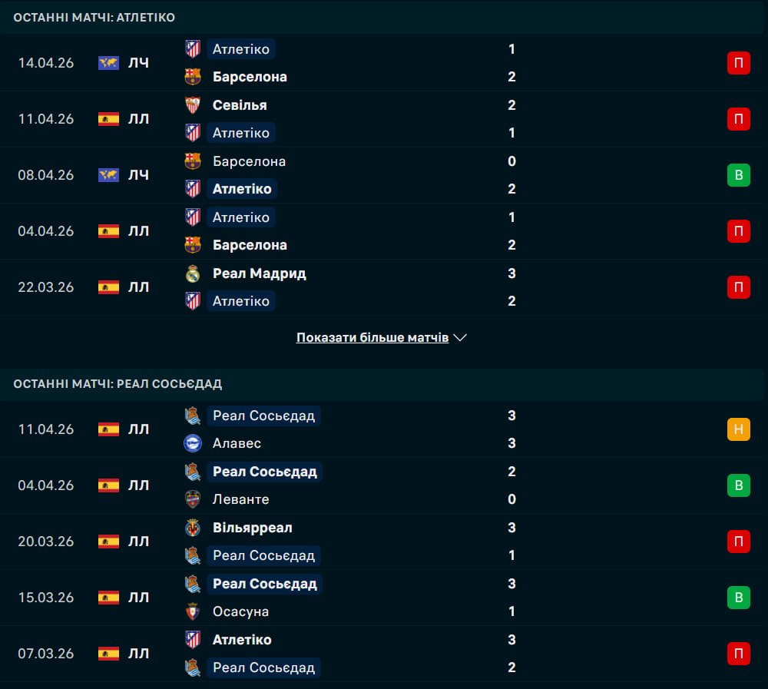Image resolution: width=768 pixels, height=689 pixels.
Task: Click the green 'В' badge for 08.04.26
Action: pos(738,175)
